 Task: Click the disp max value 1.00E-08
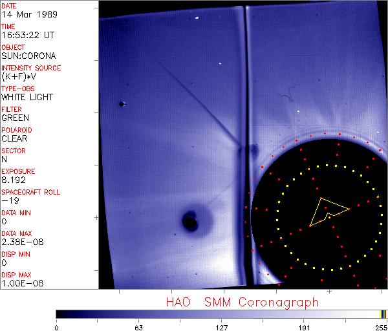[19, 283]
